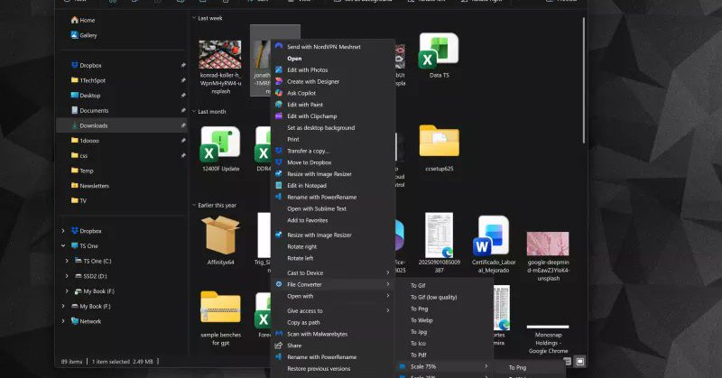Select the sample benches for gpt zip folder
This screenshot has height=378, width=722.
click(x=220, y=307)
